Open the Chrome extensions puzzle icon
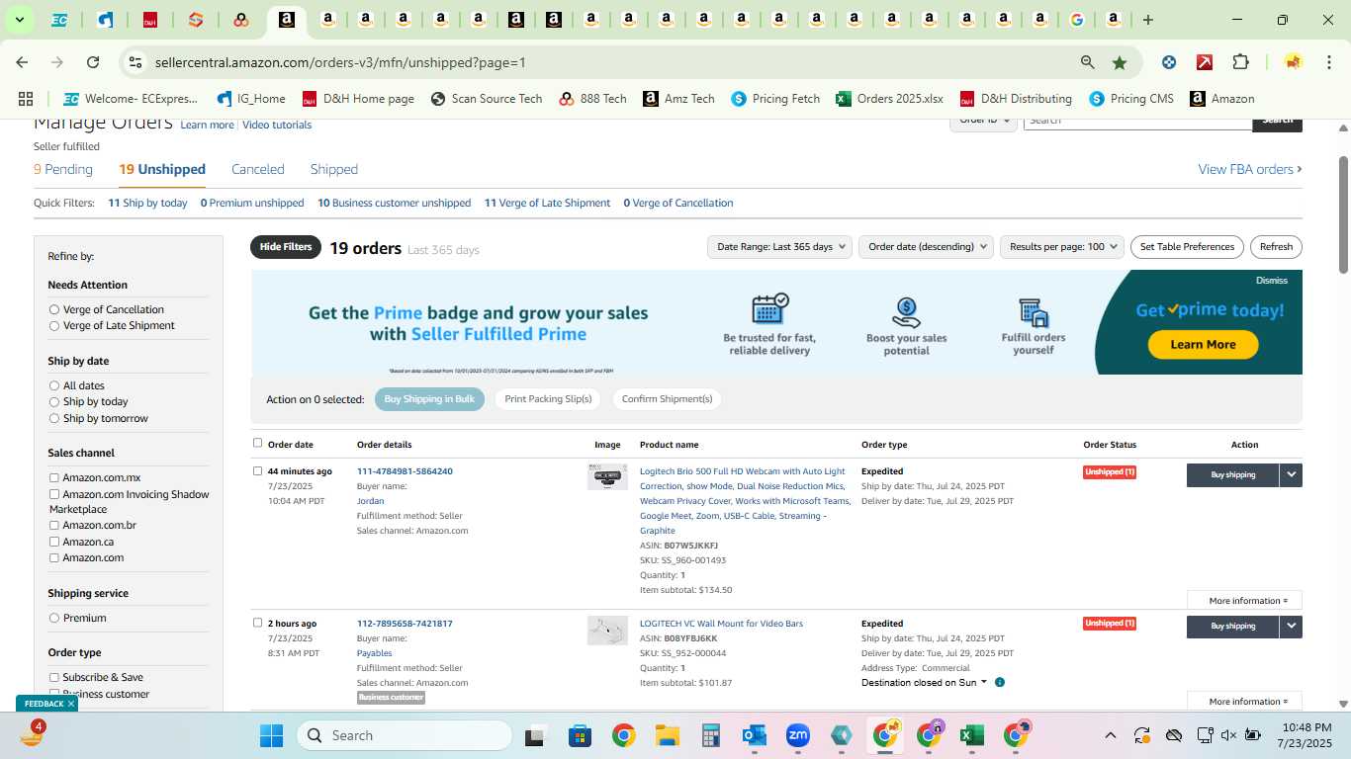The width and height of the screenshot is (1351, 759). pos(1240,62)
